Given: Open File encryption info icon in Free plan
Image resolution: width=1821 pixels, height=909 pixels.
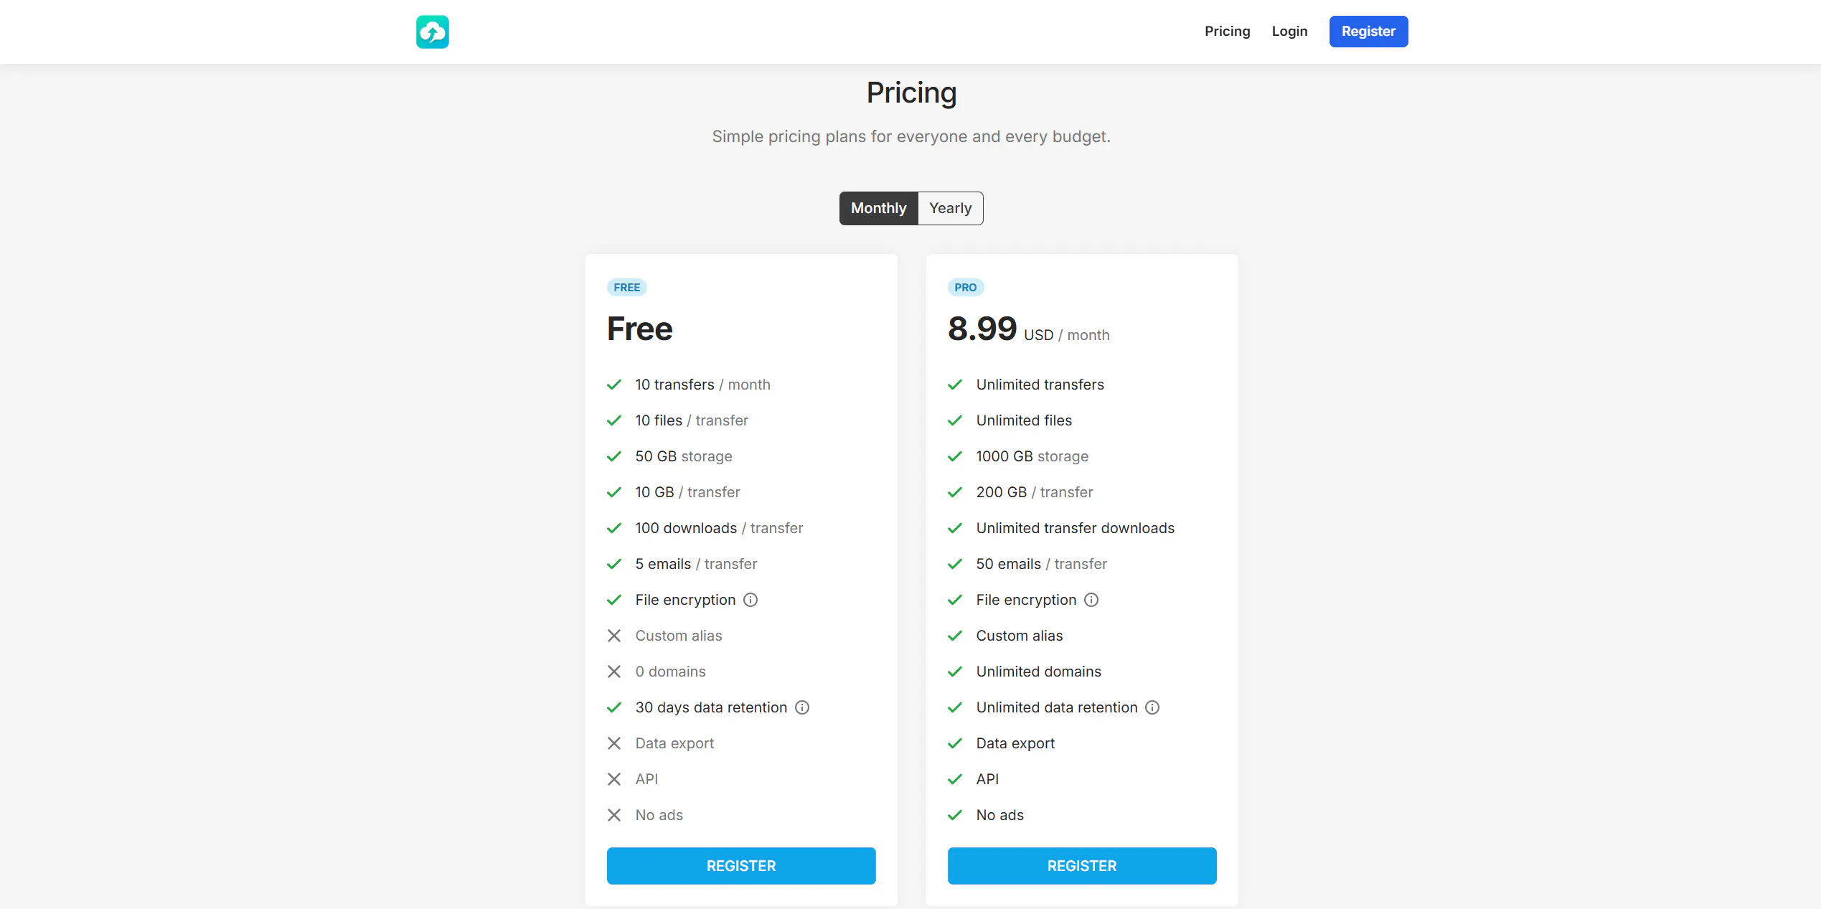Looking at the screenshot, I should [x=750, y=600].
